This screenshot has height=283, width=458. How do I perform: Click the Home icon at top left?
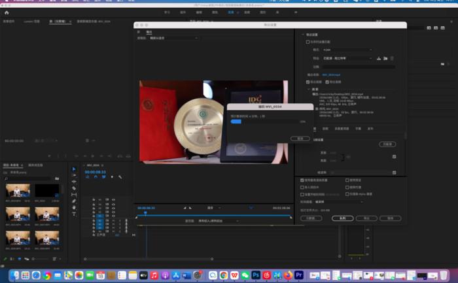tap(7, 12)
